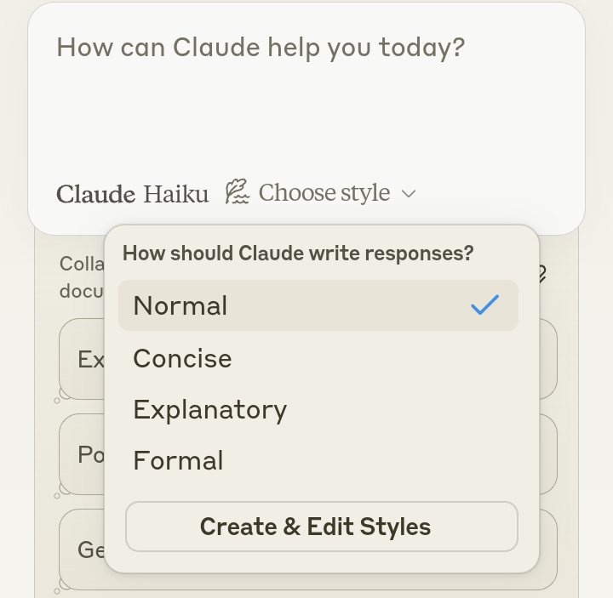Click the small bubble below the 'Ex' card
The height and width of the screenshot is (598, 613).
pos(57,399)
